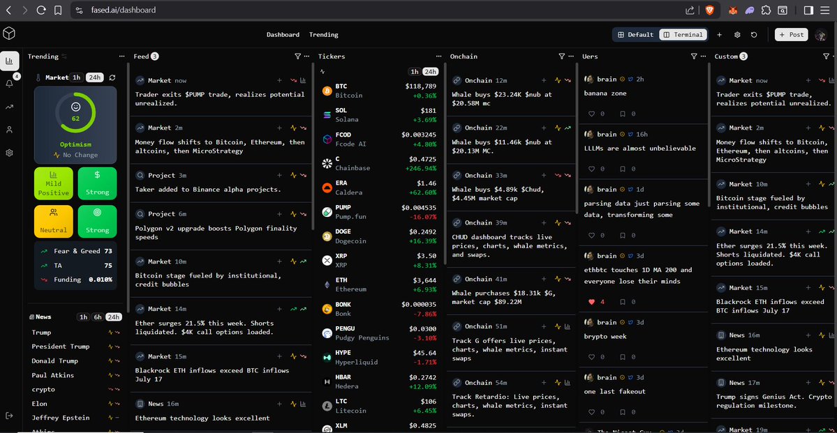Click the Fear & Greed 73 row
The width and height of the screenshot is (837, 433).
coord(75,251)
